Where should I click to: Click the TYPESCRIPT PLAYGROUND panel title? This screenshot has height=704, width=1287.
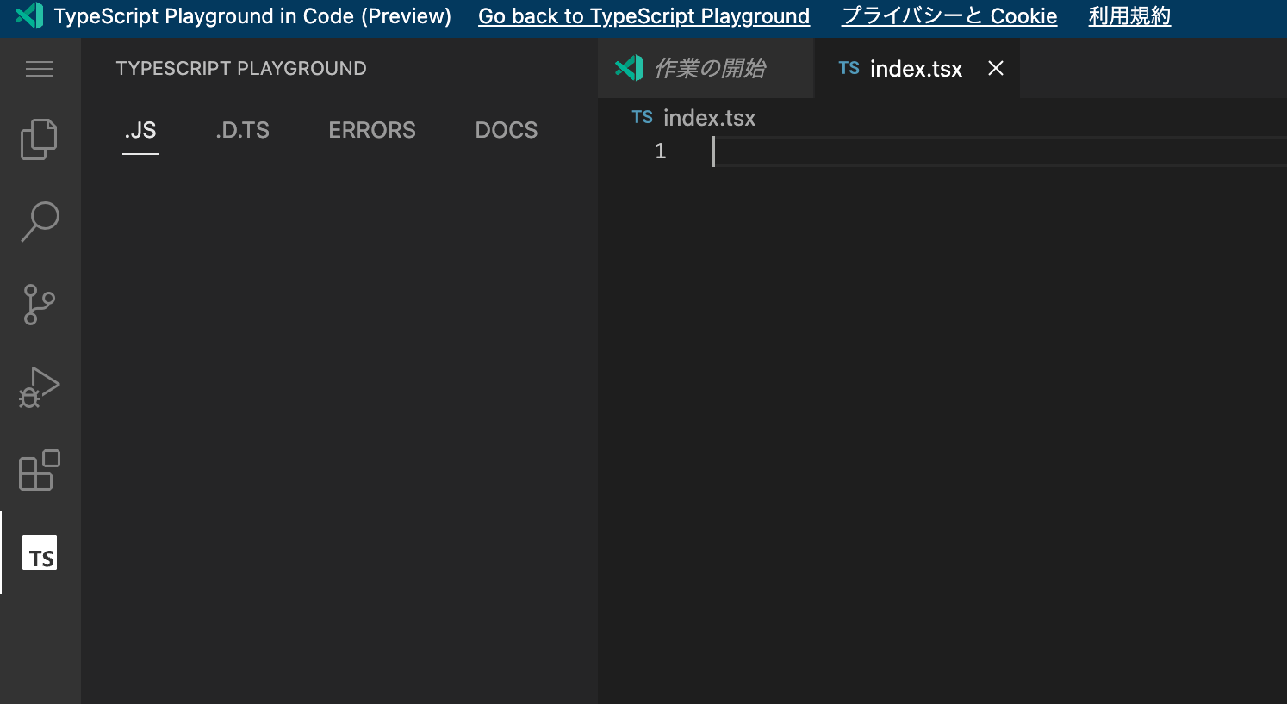tap(241, 69)
